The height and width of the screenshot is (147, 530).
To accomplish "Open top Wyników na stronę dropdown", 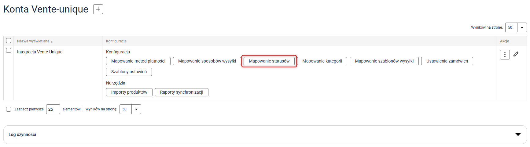I will (522, 27).
